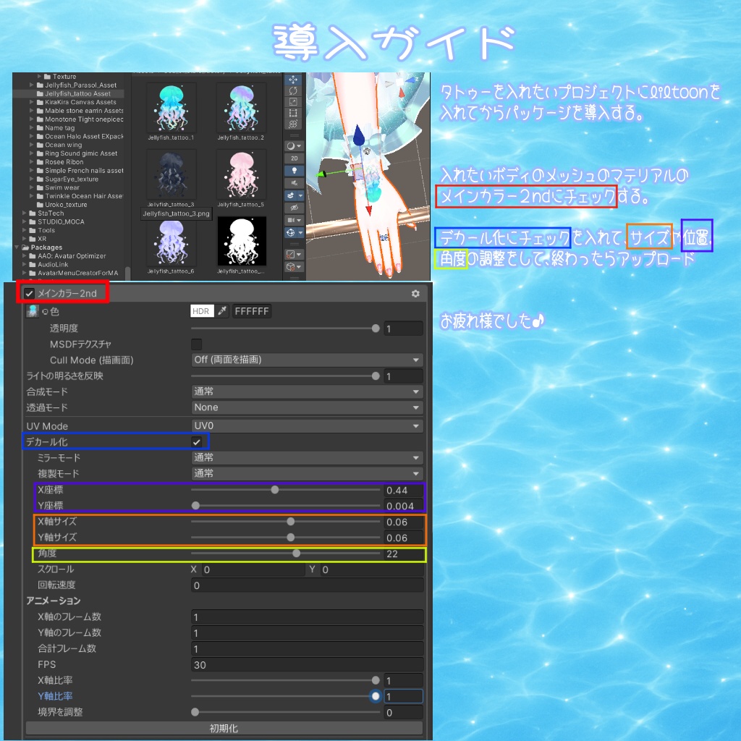The height and width of the screenshot is (741, 741).
Task: Click the スクロール X value field
Action: [x=253, y=569]
